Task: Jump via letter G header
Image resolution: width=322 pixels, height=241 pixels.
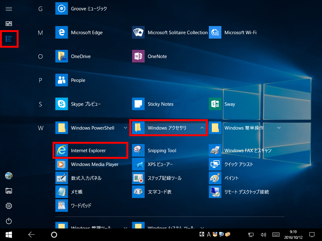Action: 41,9
